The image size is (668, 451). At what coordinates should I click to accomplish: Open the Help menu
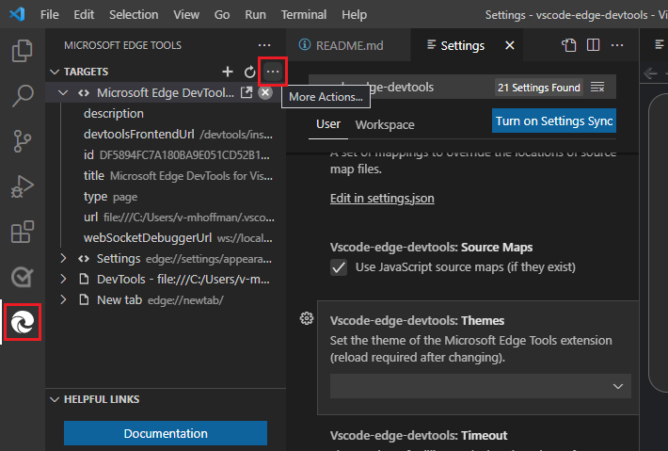[x=354, y=14]
